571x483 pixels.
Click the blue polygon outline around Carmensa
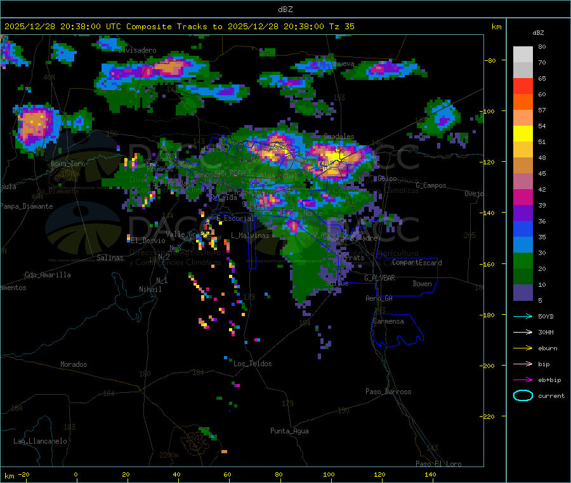(397, 330)
